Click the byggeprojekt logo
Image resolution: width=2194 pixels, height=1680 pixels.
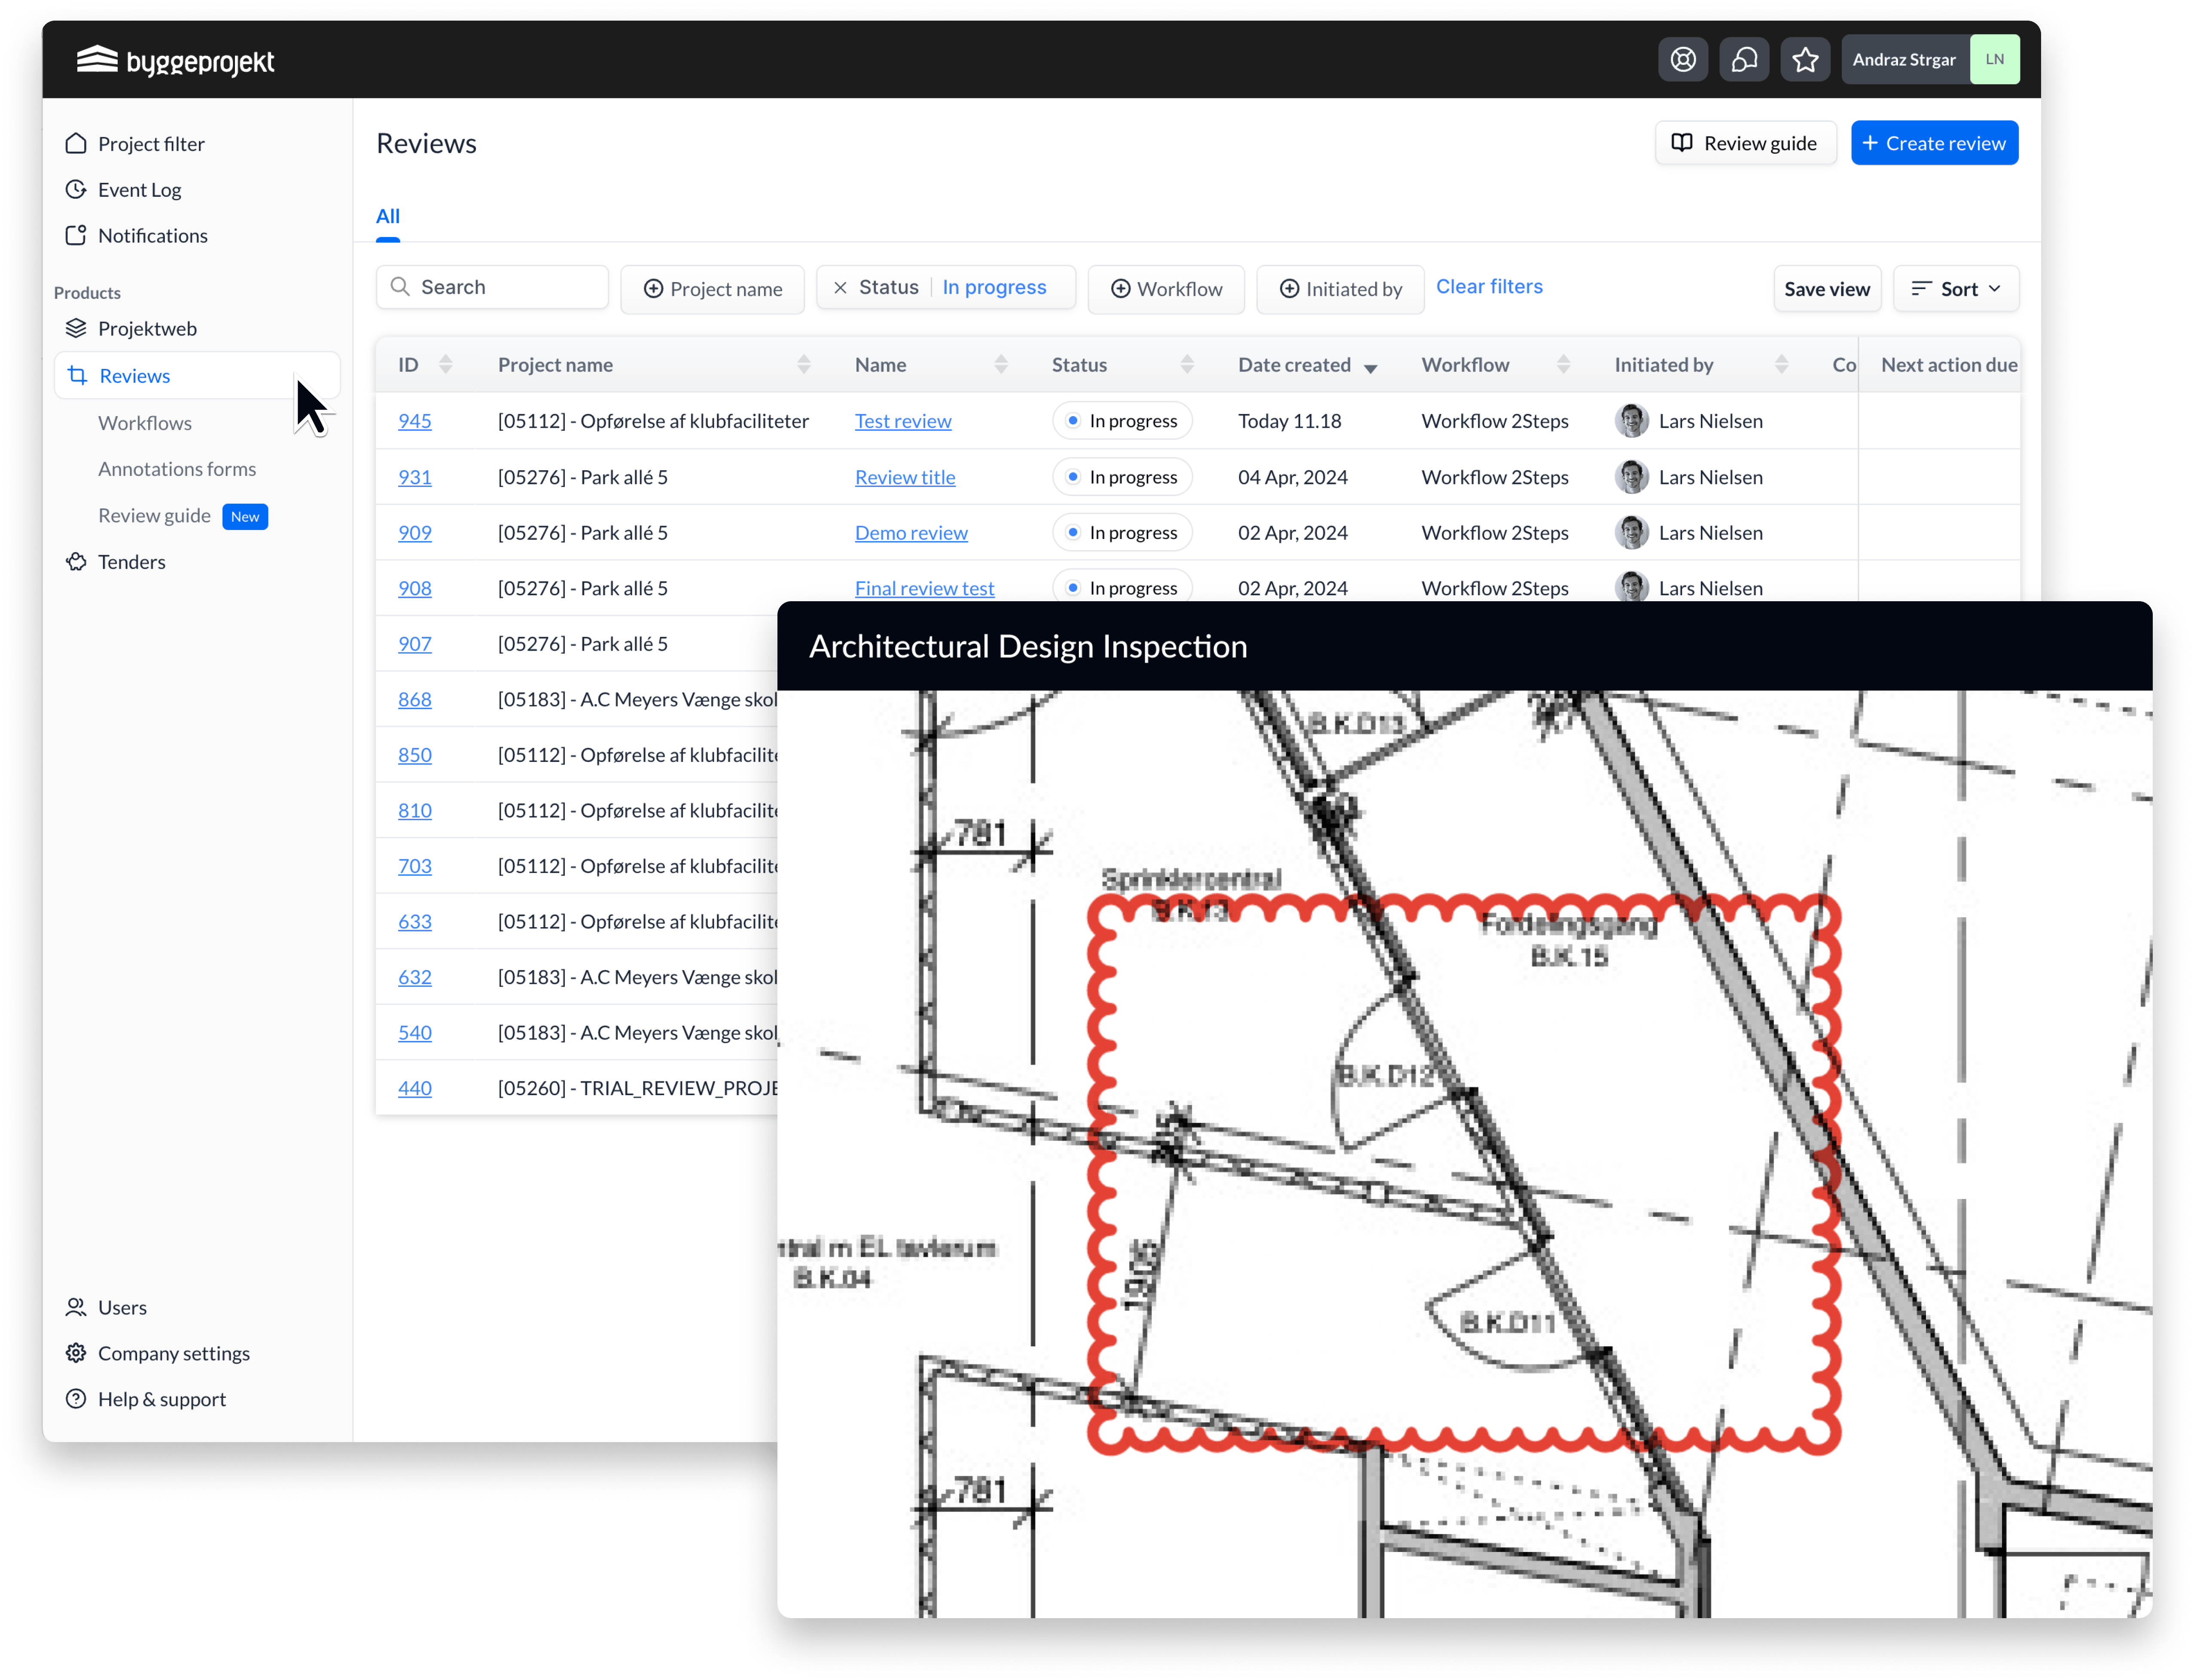pyautogui.click(x=176, y=61)
